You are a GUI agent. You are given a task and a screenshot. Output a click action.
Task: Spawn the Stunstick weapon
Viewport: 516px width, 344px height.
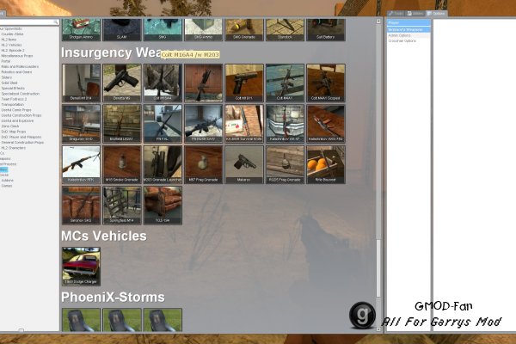285,29
